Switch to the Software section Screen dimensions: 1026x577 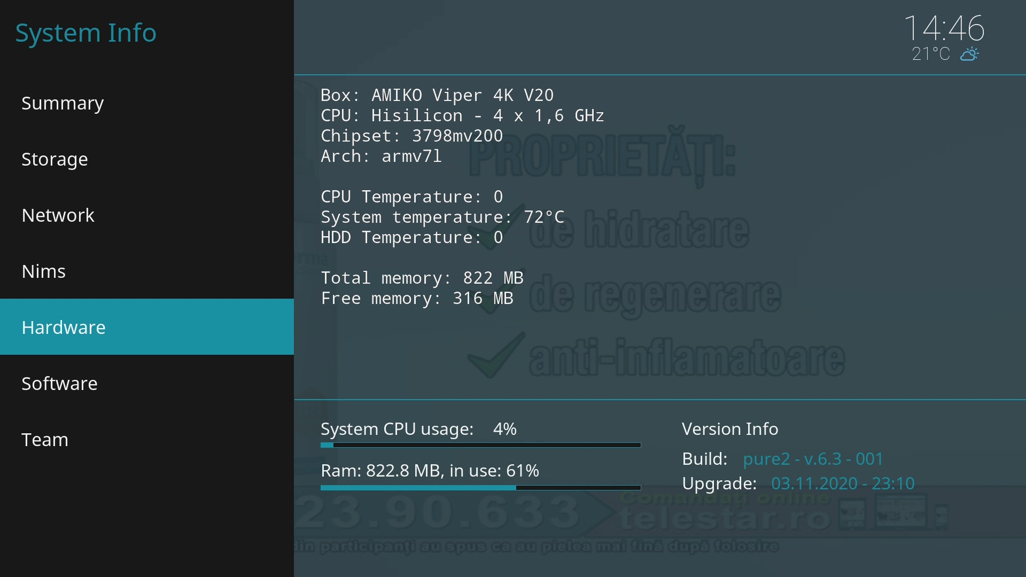point(59,384)
